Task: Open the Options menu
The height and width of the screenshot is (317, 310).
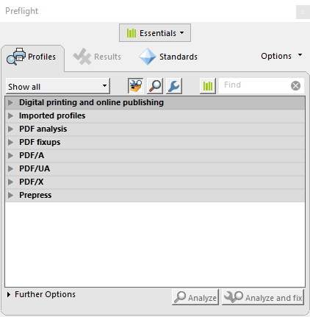Action: 281,56
